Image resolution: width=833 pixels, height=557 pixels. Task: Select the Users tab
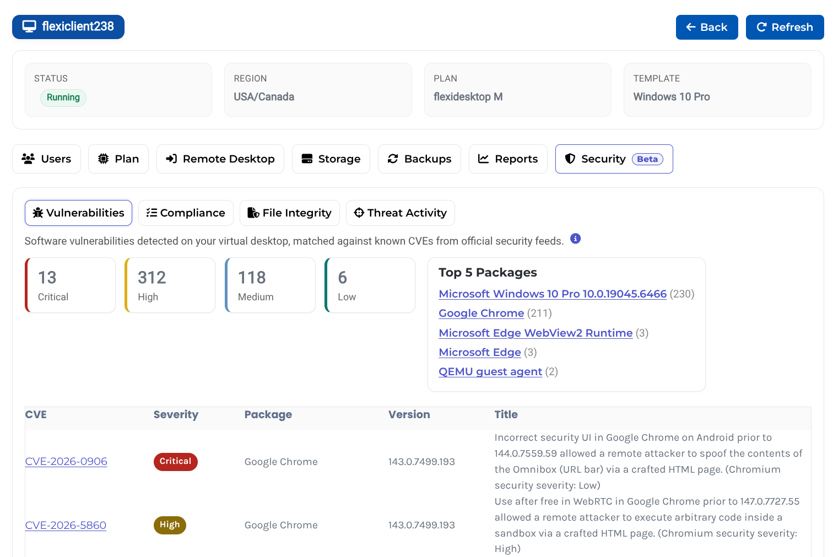(x=46, y=159)
